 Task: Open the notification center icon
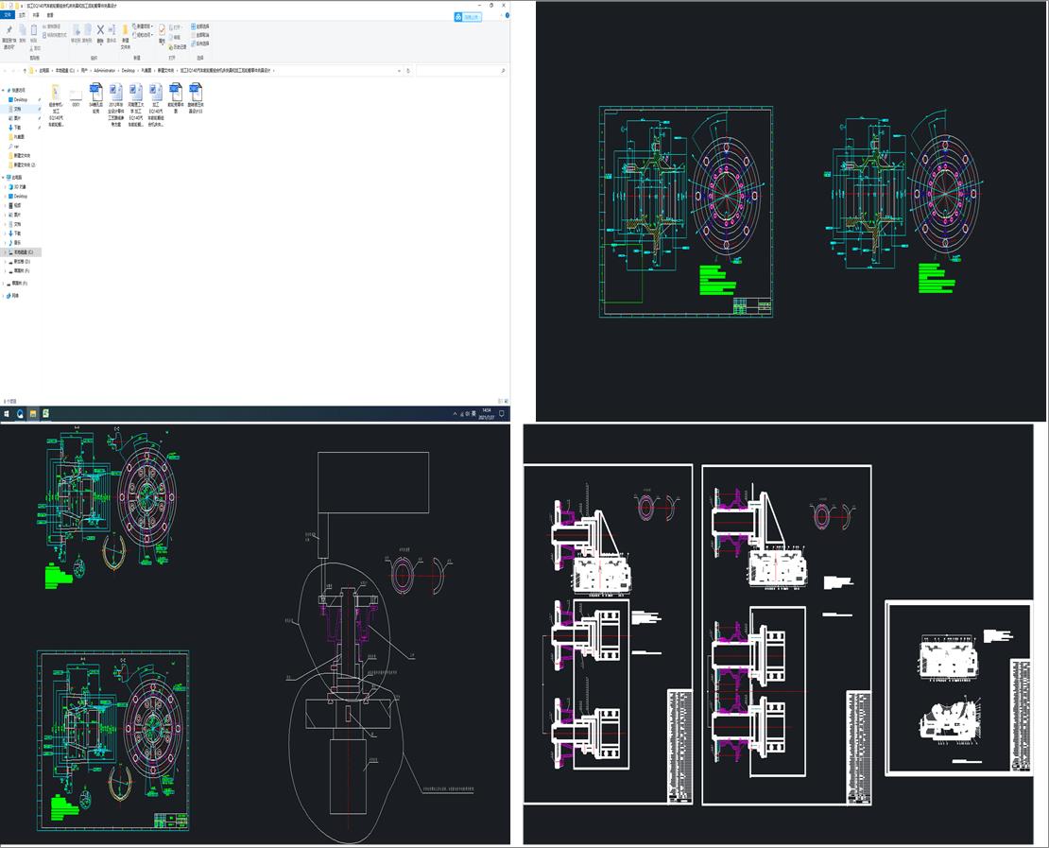click(502, 414)
